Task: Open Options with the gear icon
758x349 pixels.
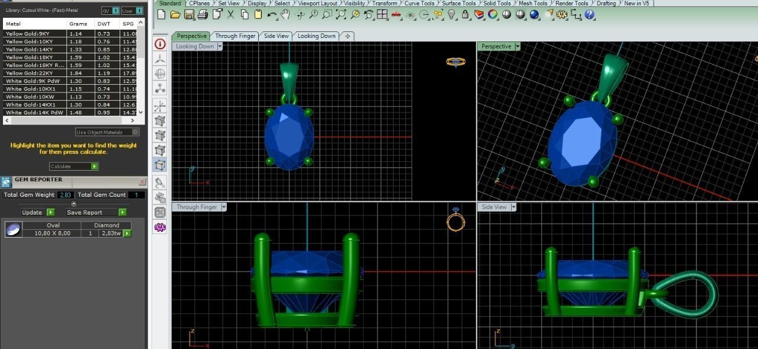Action: 563,15
